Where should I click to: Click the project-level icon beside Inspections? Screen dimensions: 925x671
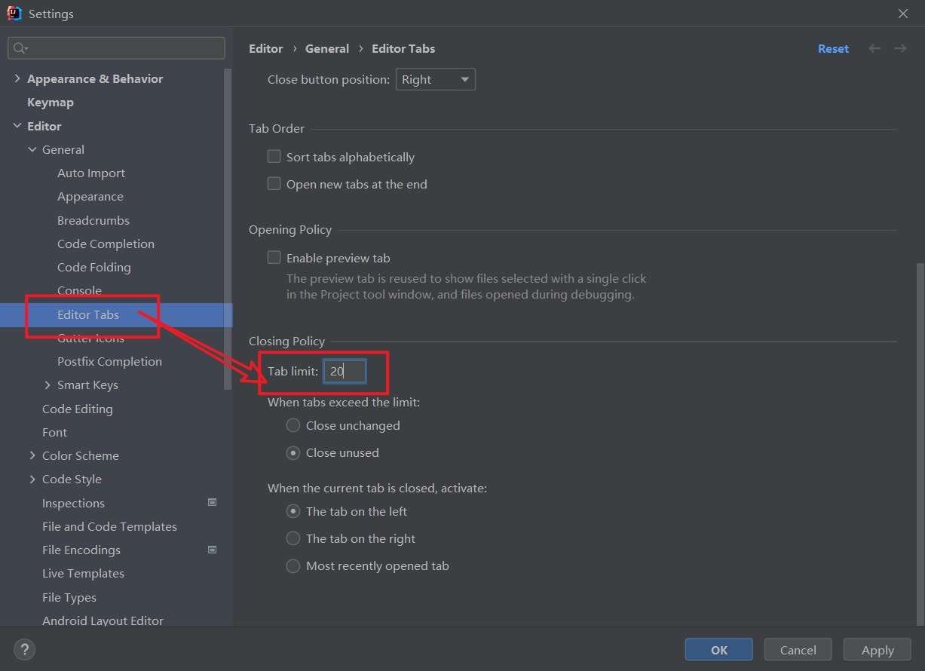212,502
